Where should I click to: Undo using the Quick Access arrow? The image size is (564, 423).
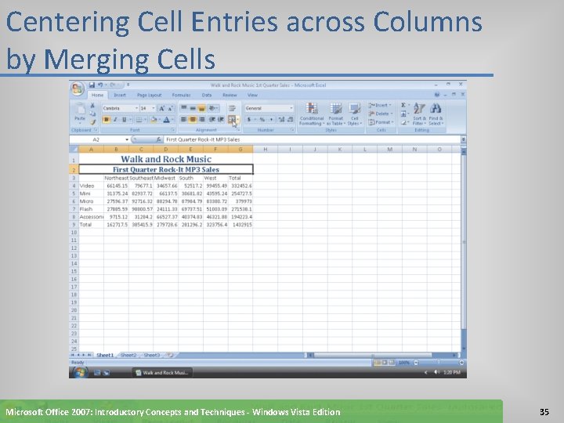pos(100,85)
